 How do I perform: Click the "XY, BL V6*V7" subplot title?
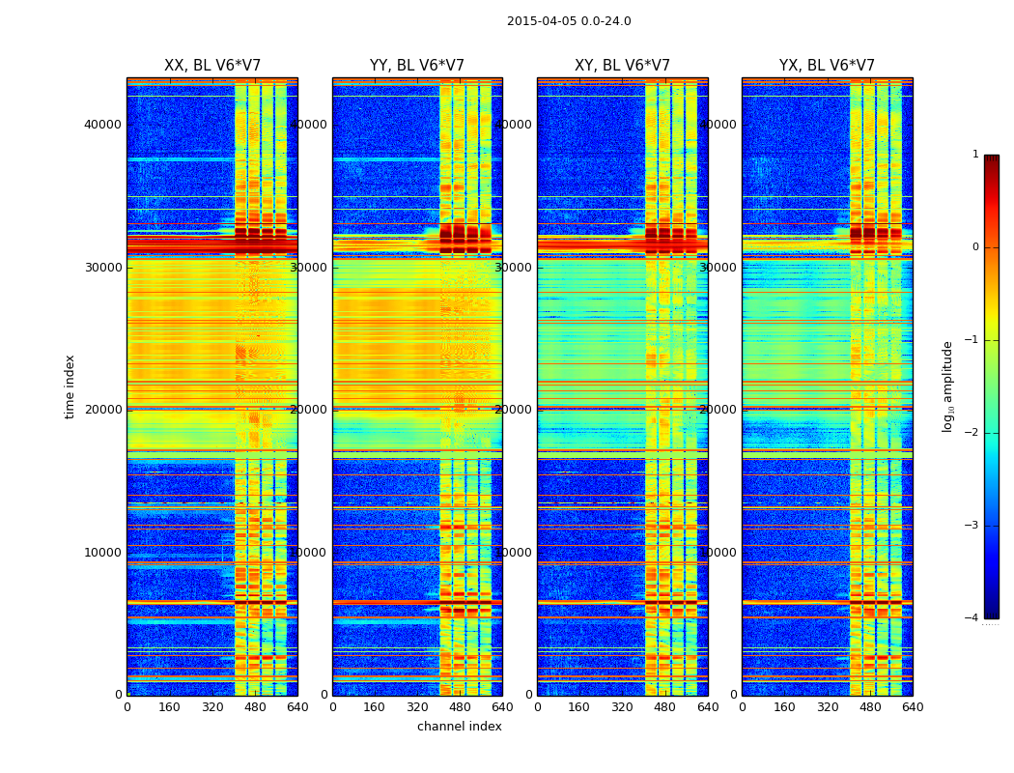(x=622, y=66)
